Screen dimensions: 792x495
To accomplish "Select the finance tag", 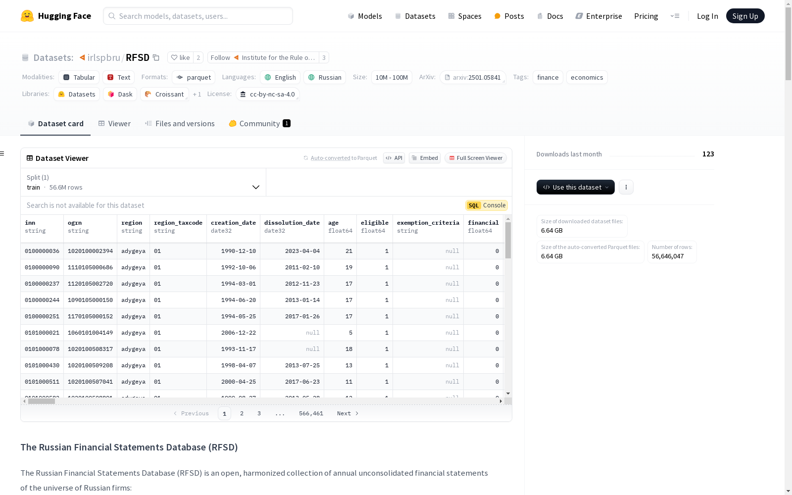I will click(x=548, y=77).
